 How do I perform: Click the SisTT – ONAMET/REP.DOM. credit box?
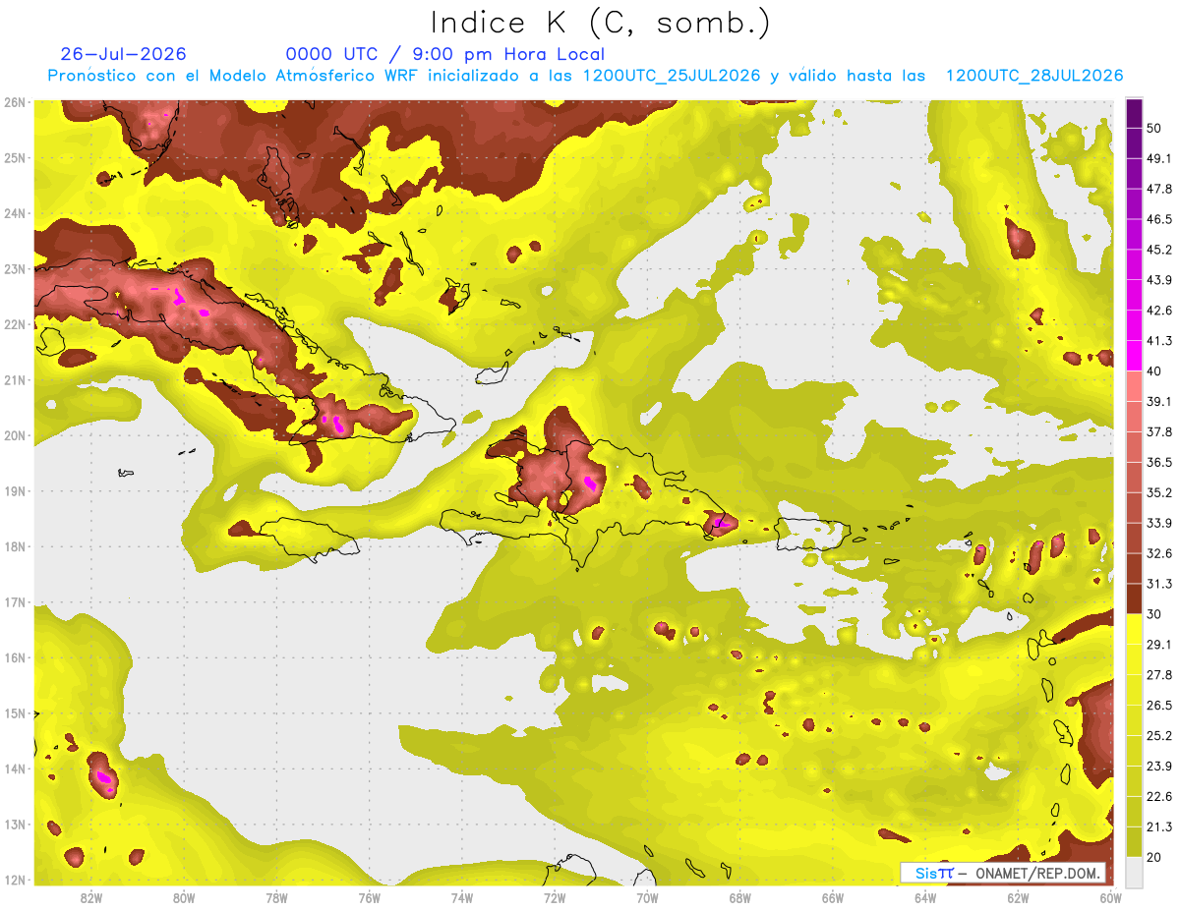tap(1003, 873)
